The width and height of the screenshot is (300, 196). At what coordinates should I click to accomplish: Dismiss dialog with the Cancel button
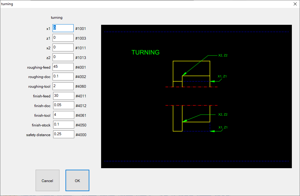pyautogui.click(x=47, y=181)
